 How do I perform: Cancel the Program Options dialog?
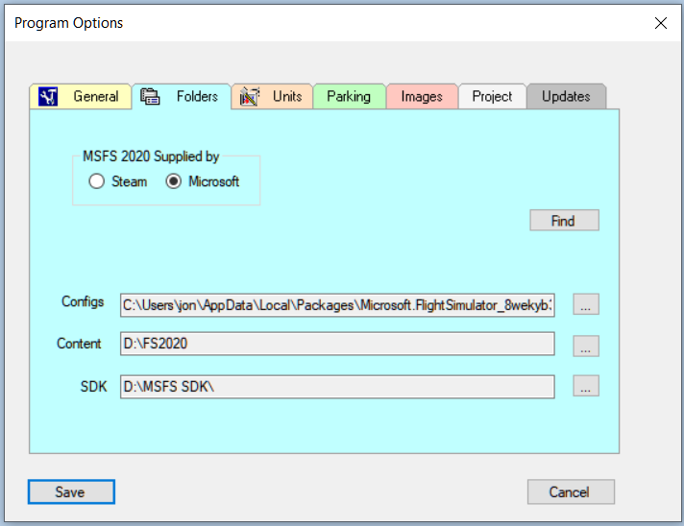tap(571, 492)
